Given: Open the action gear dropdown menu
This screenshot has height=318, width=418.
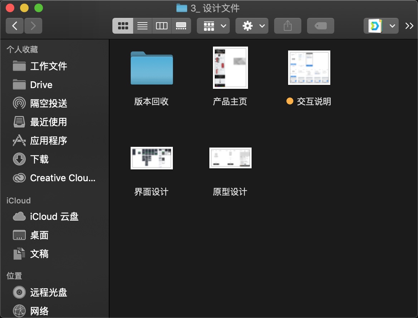Looking at the screenshot, I should (x=252, y=25).
